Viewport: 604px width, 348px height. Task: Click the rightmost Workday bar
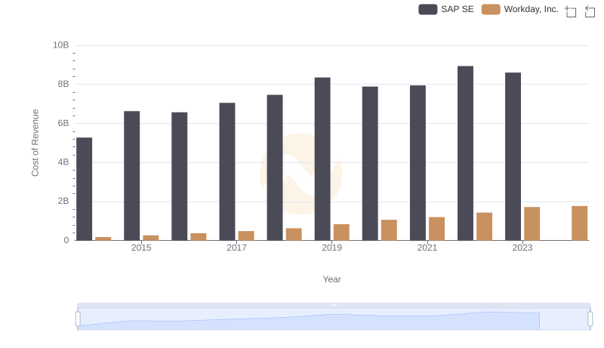(x=579, y=223)
